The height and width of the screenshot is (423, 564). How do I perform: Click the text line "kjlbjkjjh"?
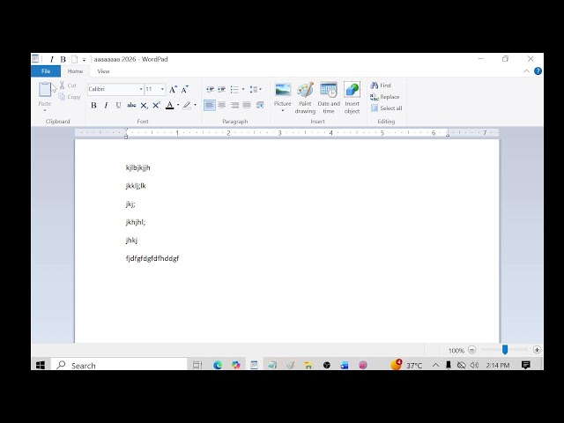(x=137, y=168)
